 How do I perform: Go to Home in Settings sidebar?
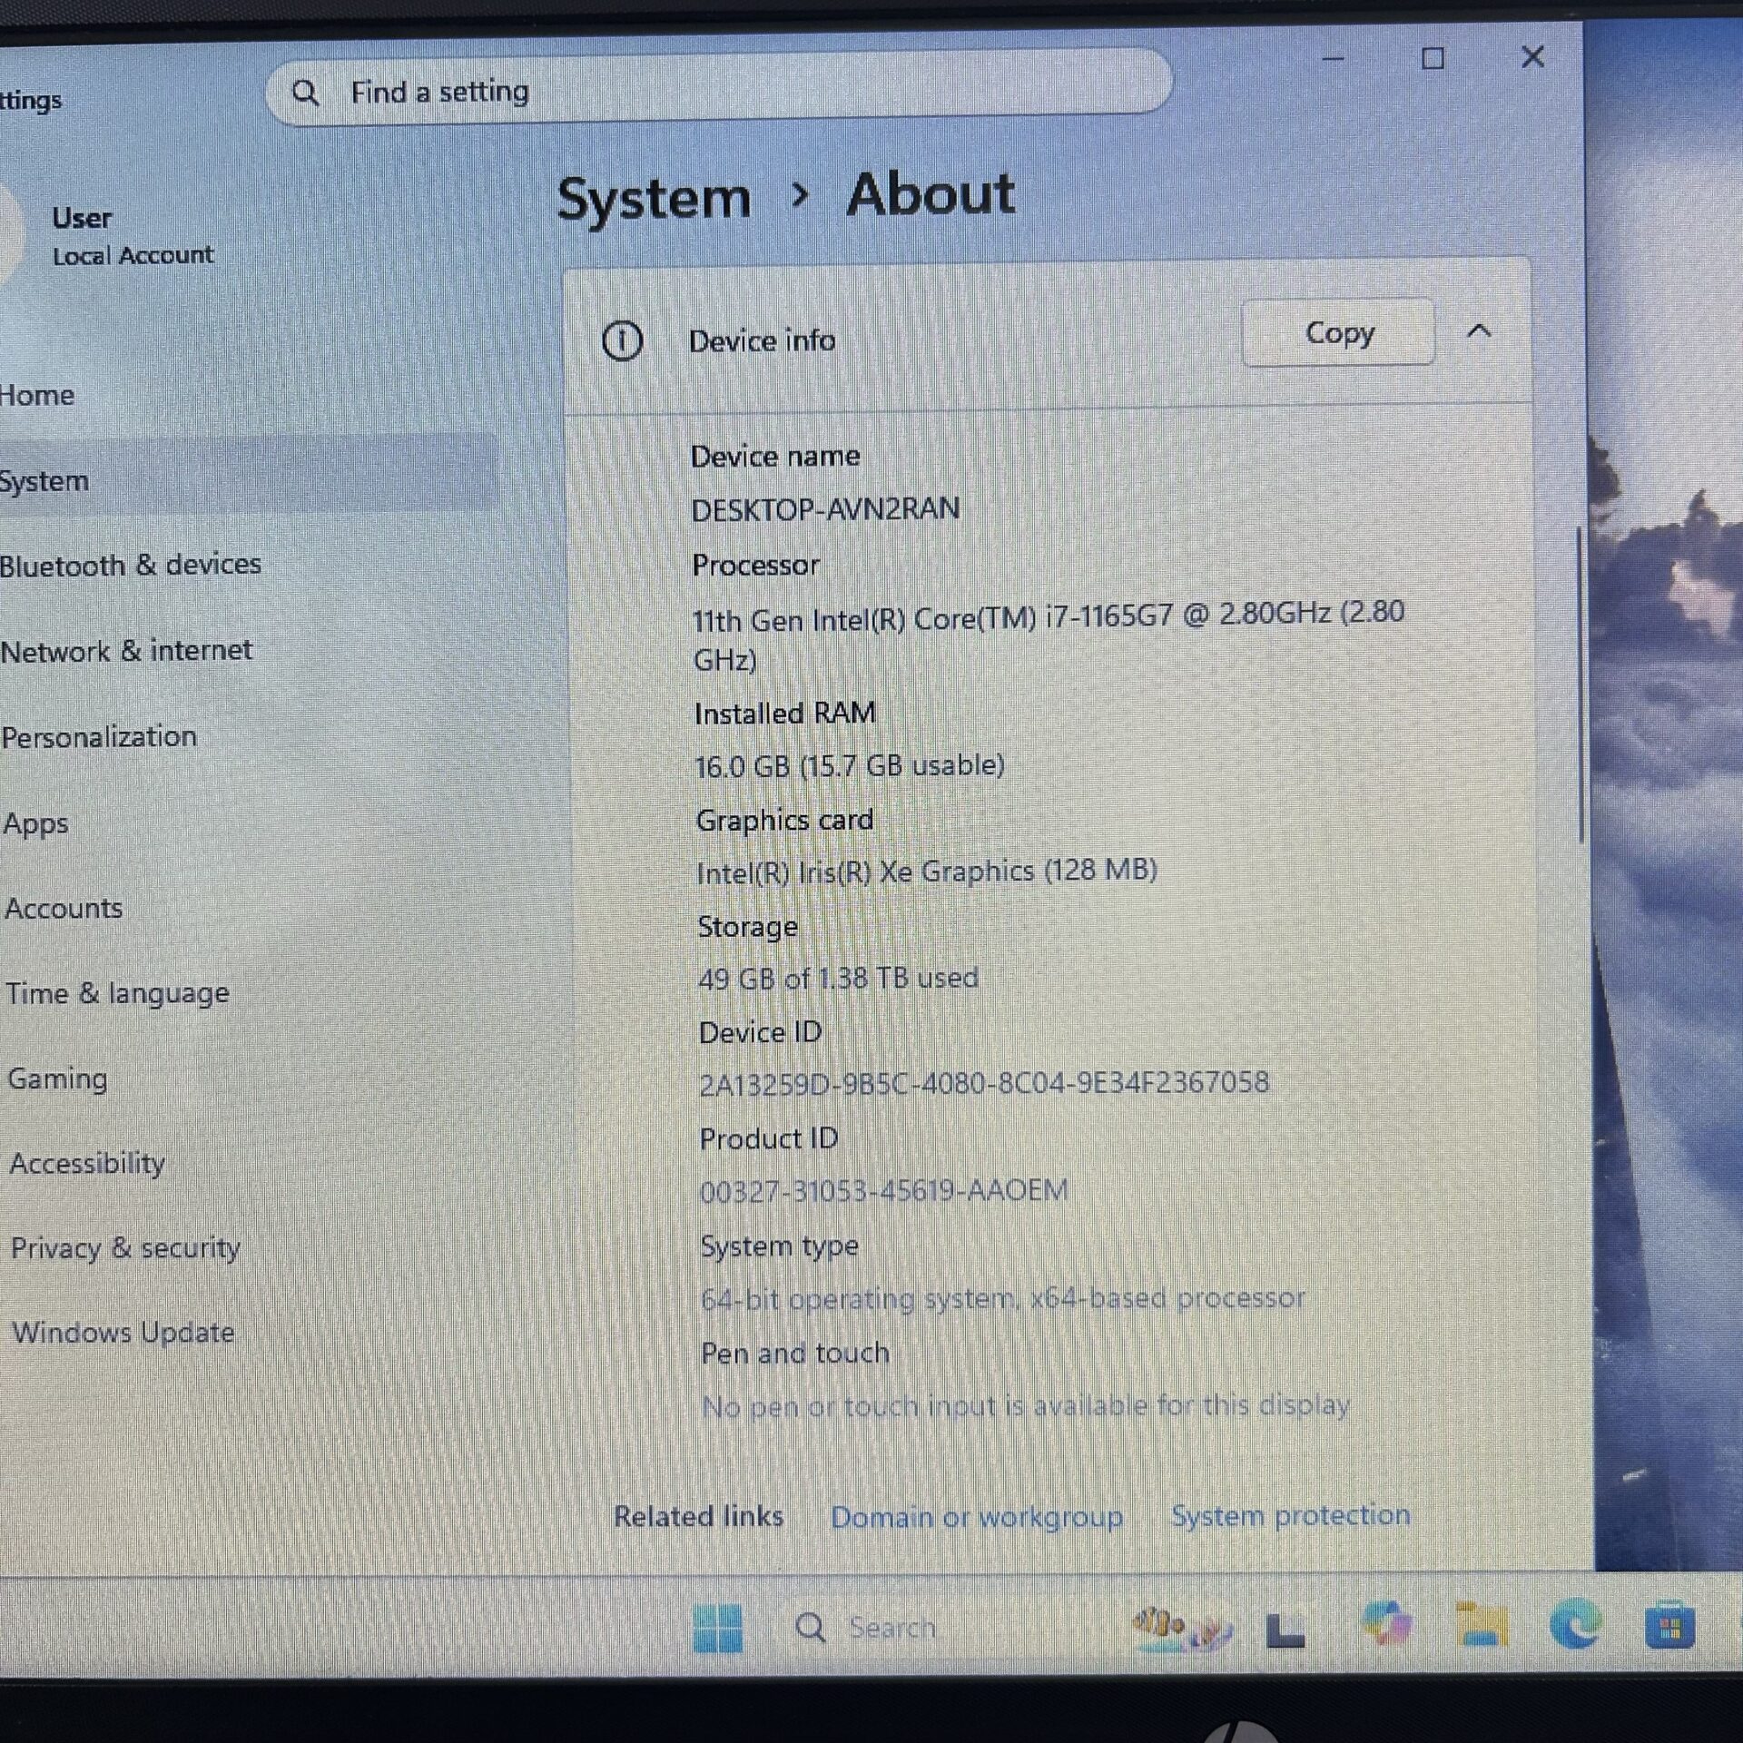(x=37, y=396)
